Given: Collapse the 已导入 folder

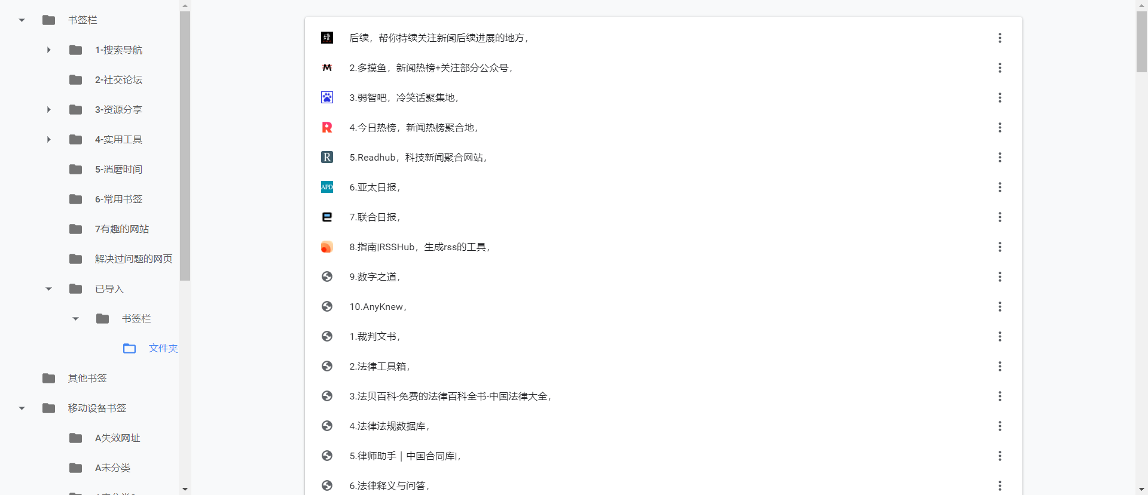Looking at the screenshot, I should click(x=49, y=289).
